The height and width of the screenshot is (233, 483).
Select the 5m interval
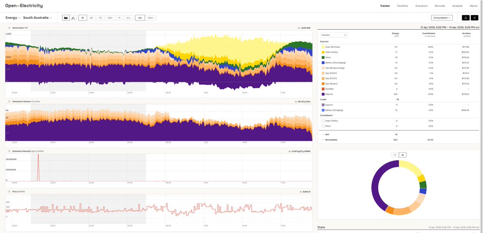(x=140, y=18)
